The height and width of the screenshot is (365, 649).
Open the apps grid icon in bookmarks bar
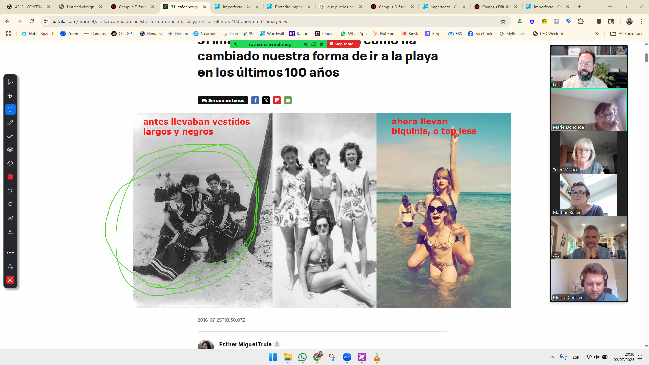9,34
